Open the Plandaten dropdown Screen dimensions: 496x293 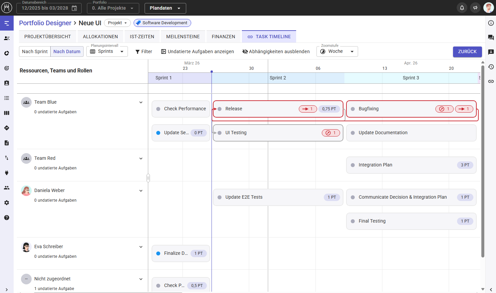click(x=165, y=8)
